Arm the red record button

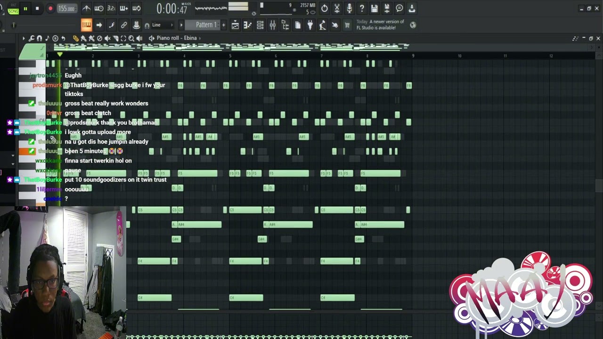50,8
